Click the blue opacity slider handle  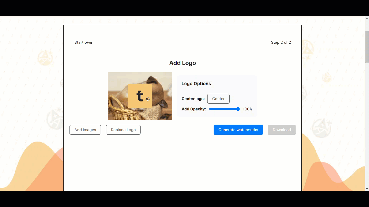click(x=238, y=109)
